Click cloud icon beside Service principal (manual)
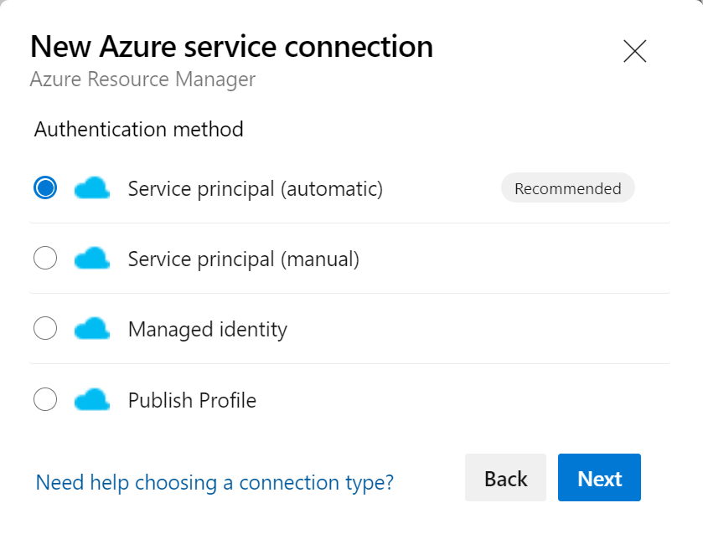Screen dimensions: 703x544 pos(92,259)
